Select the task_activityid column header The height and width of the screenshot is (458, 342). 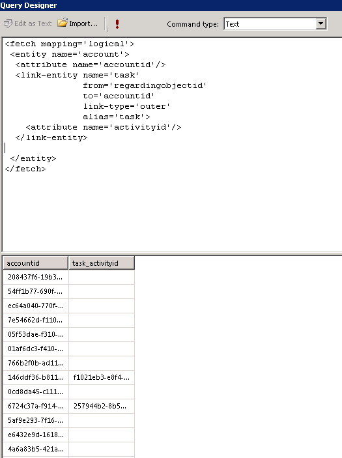click(x=102, y=263)
